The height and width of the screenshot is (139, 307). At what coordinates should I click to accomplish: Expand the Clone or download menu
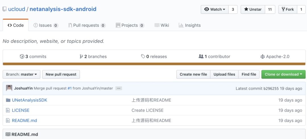click(x=283, y=74)
